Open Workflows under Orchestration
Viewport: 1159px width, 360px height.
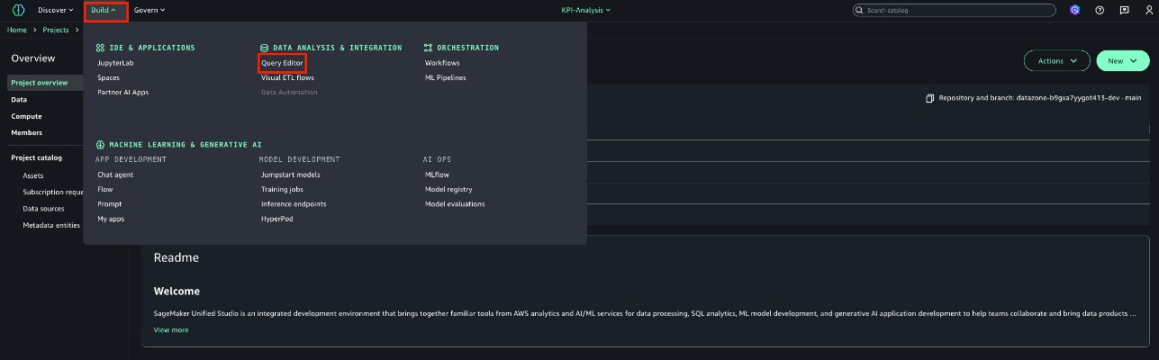(x=442, y=63)
